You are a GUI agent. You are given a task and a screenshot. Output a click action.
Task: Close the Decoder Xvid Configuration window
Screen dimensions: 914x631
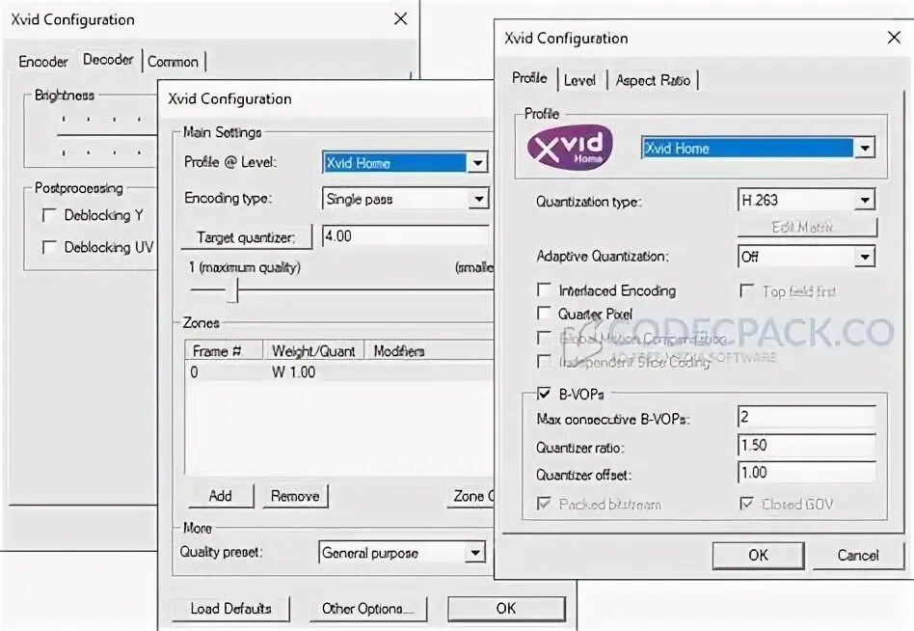(400, 19)
